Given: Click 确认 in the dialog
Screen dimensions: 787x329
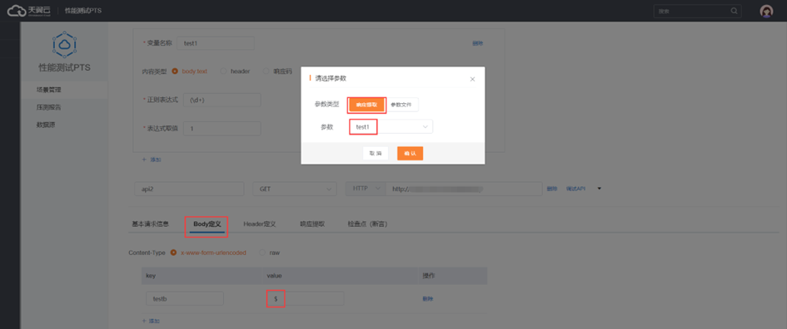Looking at the screenshot, I should click(410, 153).
